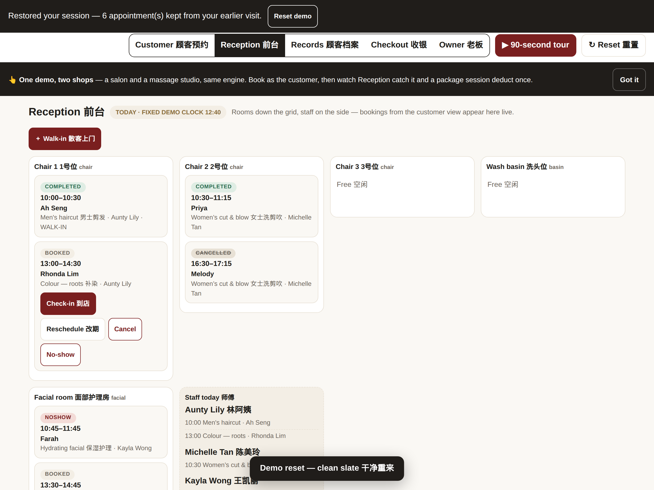Image resolution: width=654 pixels, height=490 pixels.
Task: Click Free 空闲 under Chair 3
Action: click(352, 185)
